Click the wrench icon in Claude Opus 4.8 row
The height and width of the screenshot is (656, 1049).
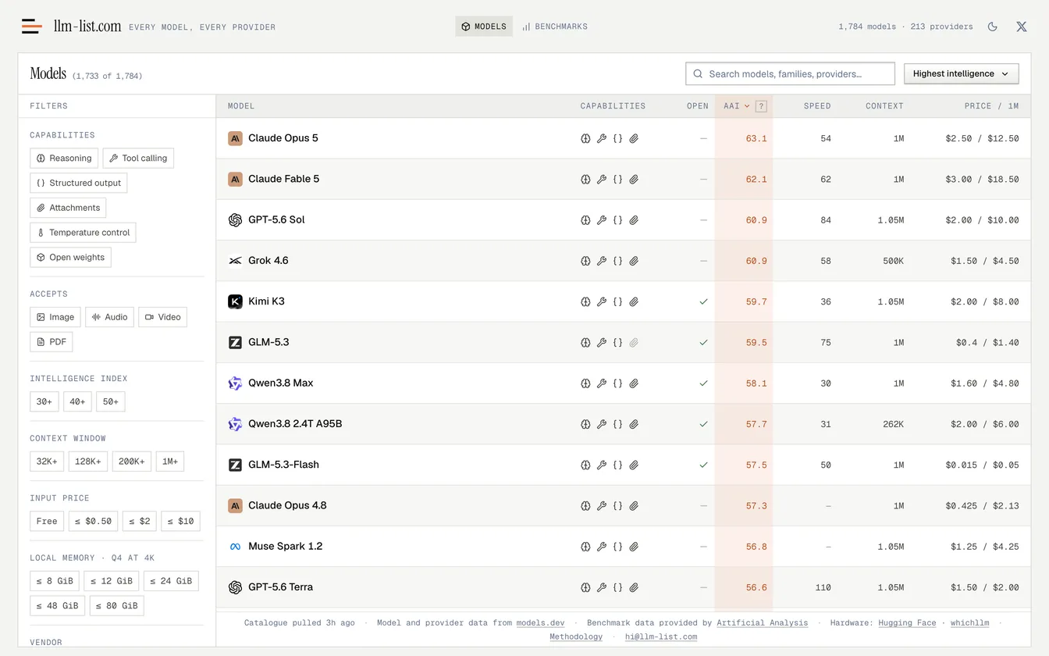coord(602,506)
